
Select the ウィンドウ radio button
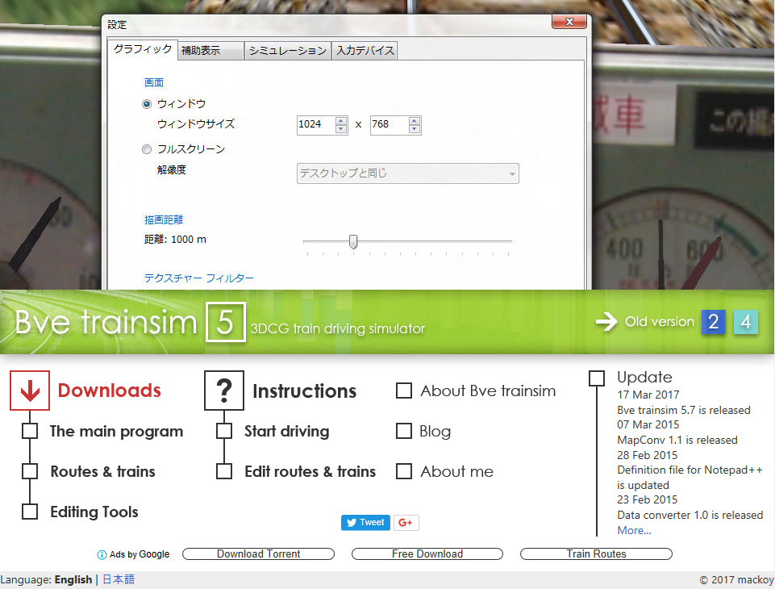[x=147, y=104]
